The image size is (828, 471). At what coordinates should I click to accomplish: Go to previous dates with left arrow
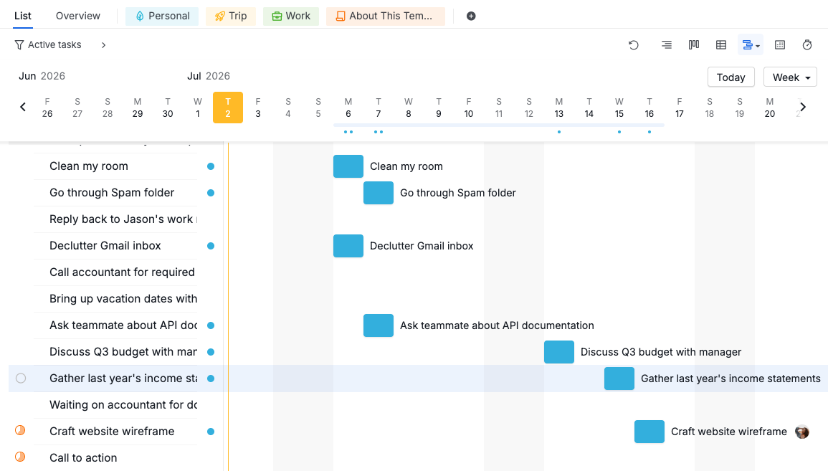tap(23, 108)
